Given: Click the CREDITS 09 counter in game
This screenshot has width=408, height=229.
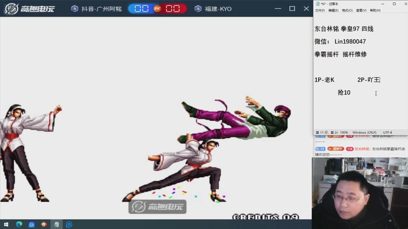Looking at the screenshot, I should [265, 217].
